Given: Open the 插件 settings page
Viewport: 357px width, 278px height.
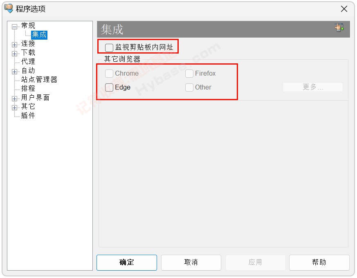Looking at the screenshot, I should 29,115.
